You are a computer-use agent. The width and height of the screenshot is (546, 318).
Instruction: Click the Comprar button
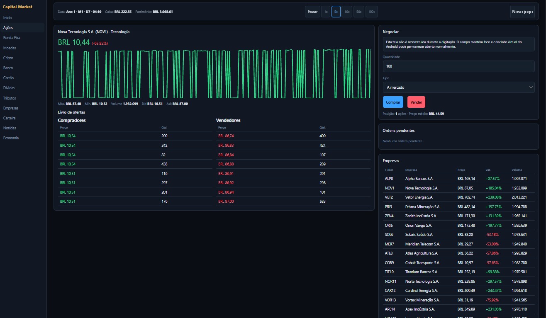pyautogui.click(x=393, y=102)
